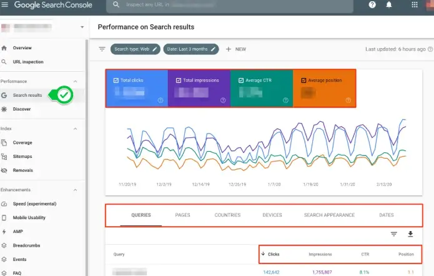Add a NEW filter
Screen dimensions: 434x276
236,49
